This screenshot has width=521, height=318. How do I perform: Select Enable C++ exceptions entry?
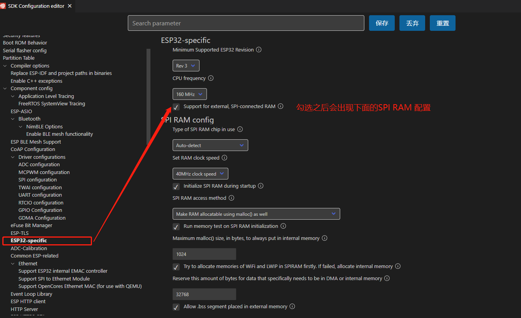point(36,81)
